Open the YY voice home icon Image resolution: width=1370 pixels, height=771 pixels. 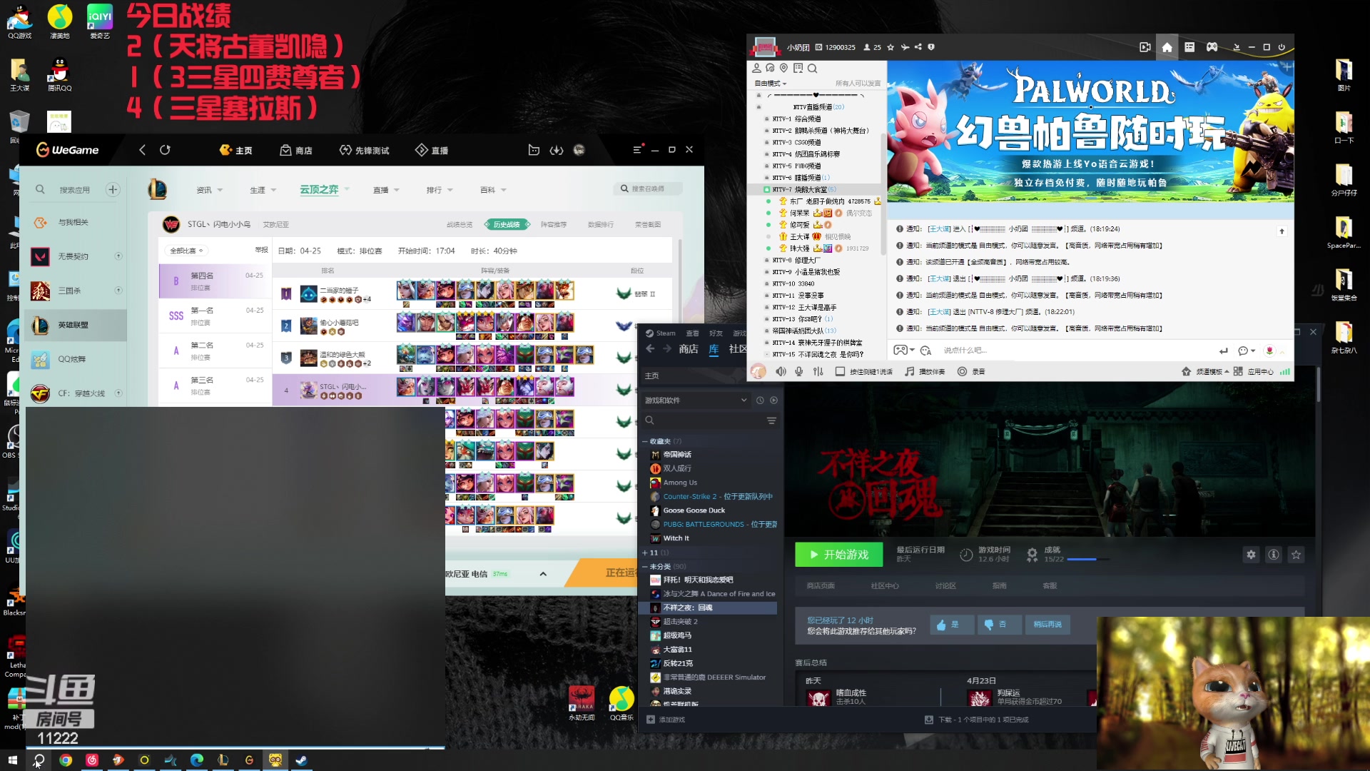pyautogui.click(x=1167, y=47)
